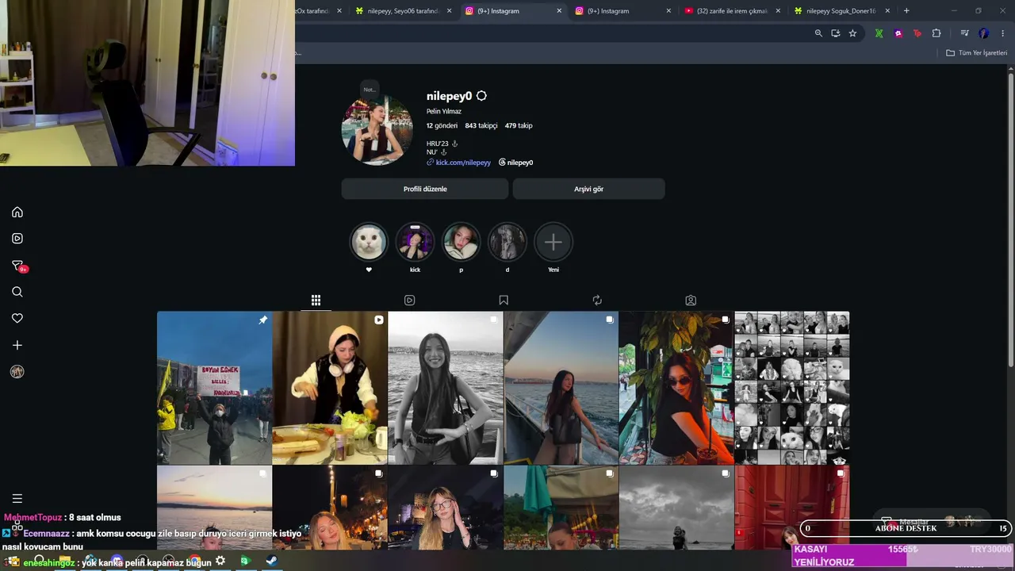The image size is (1015, 571).
Task: Open the black-and-white smiling portrait post
Action: pyautogui.click(x=446, y=388)
